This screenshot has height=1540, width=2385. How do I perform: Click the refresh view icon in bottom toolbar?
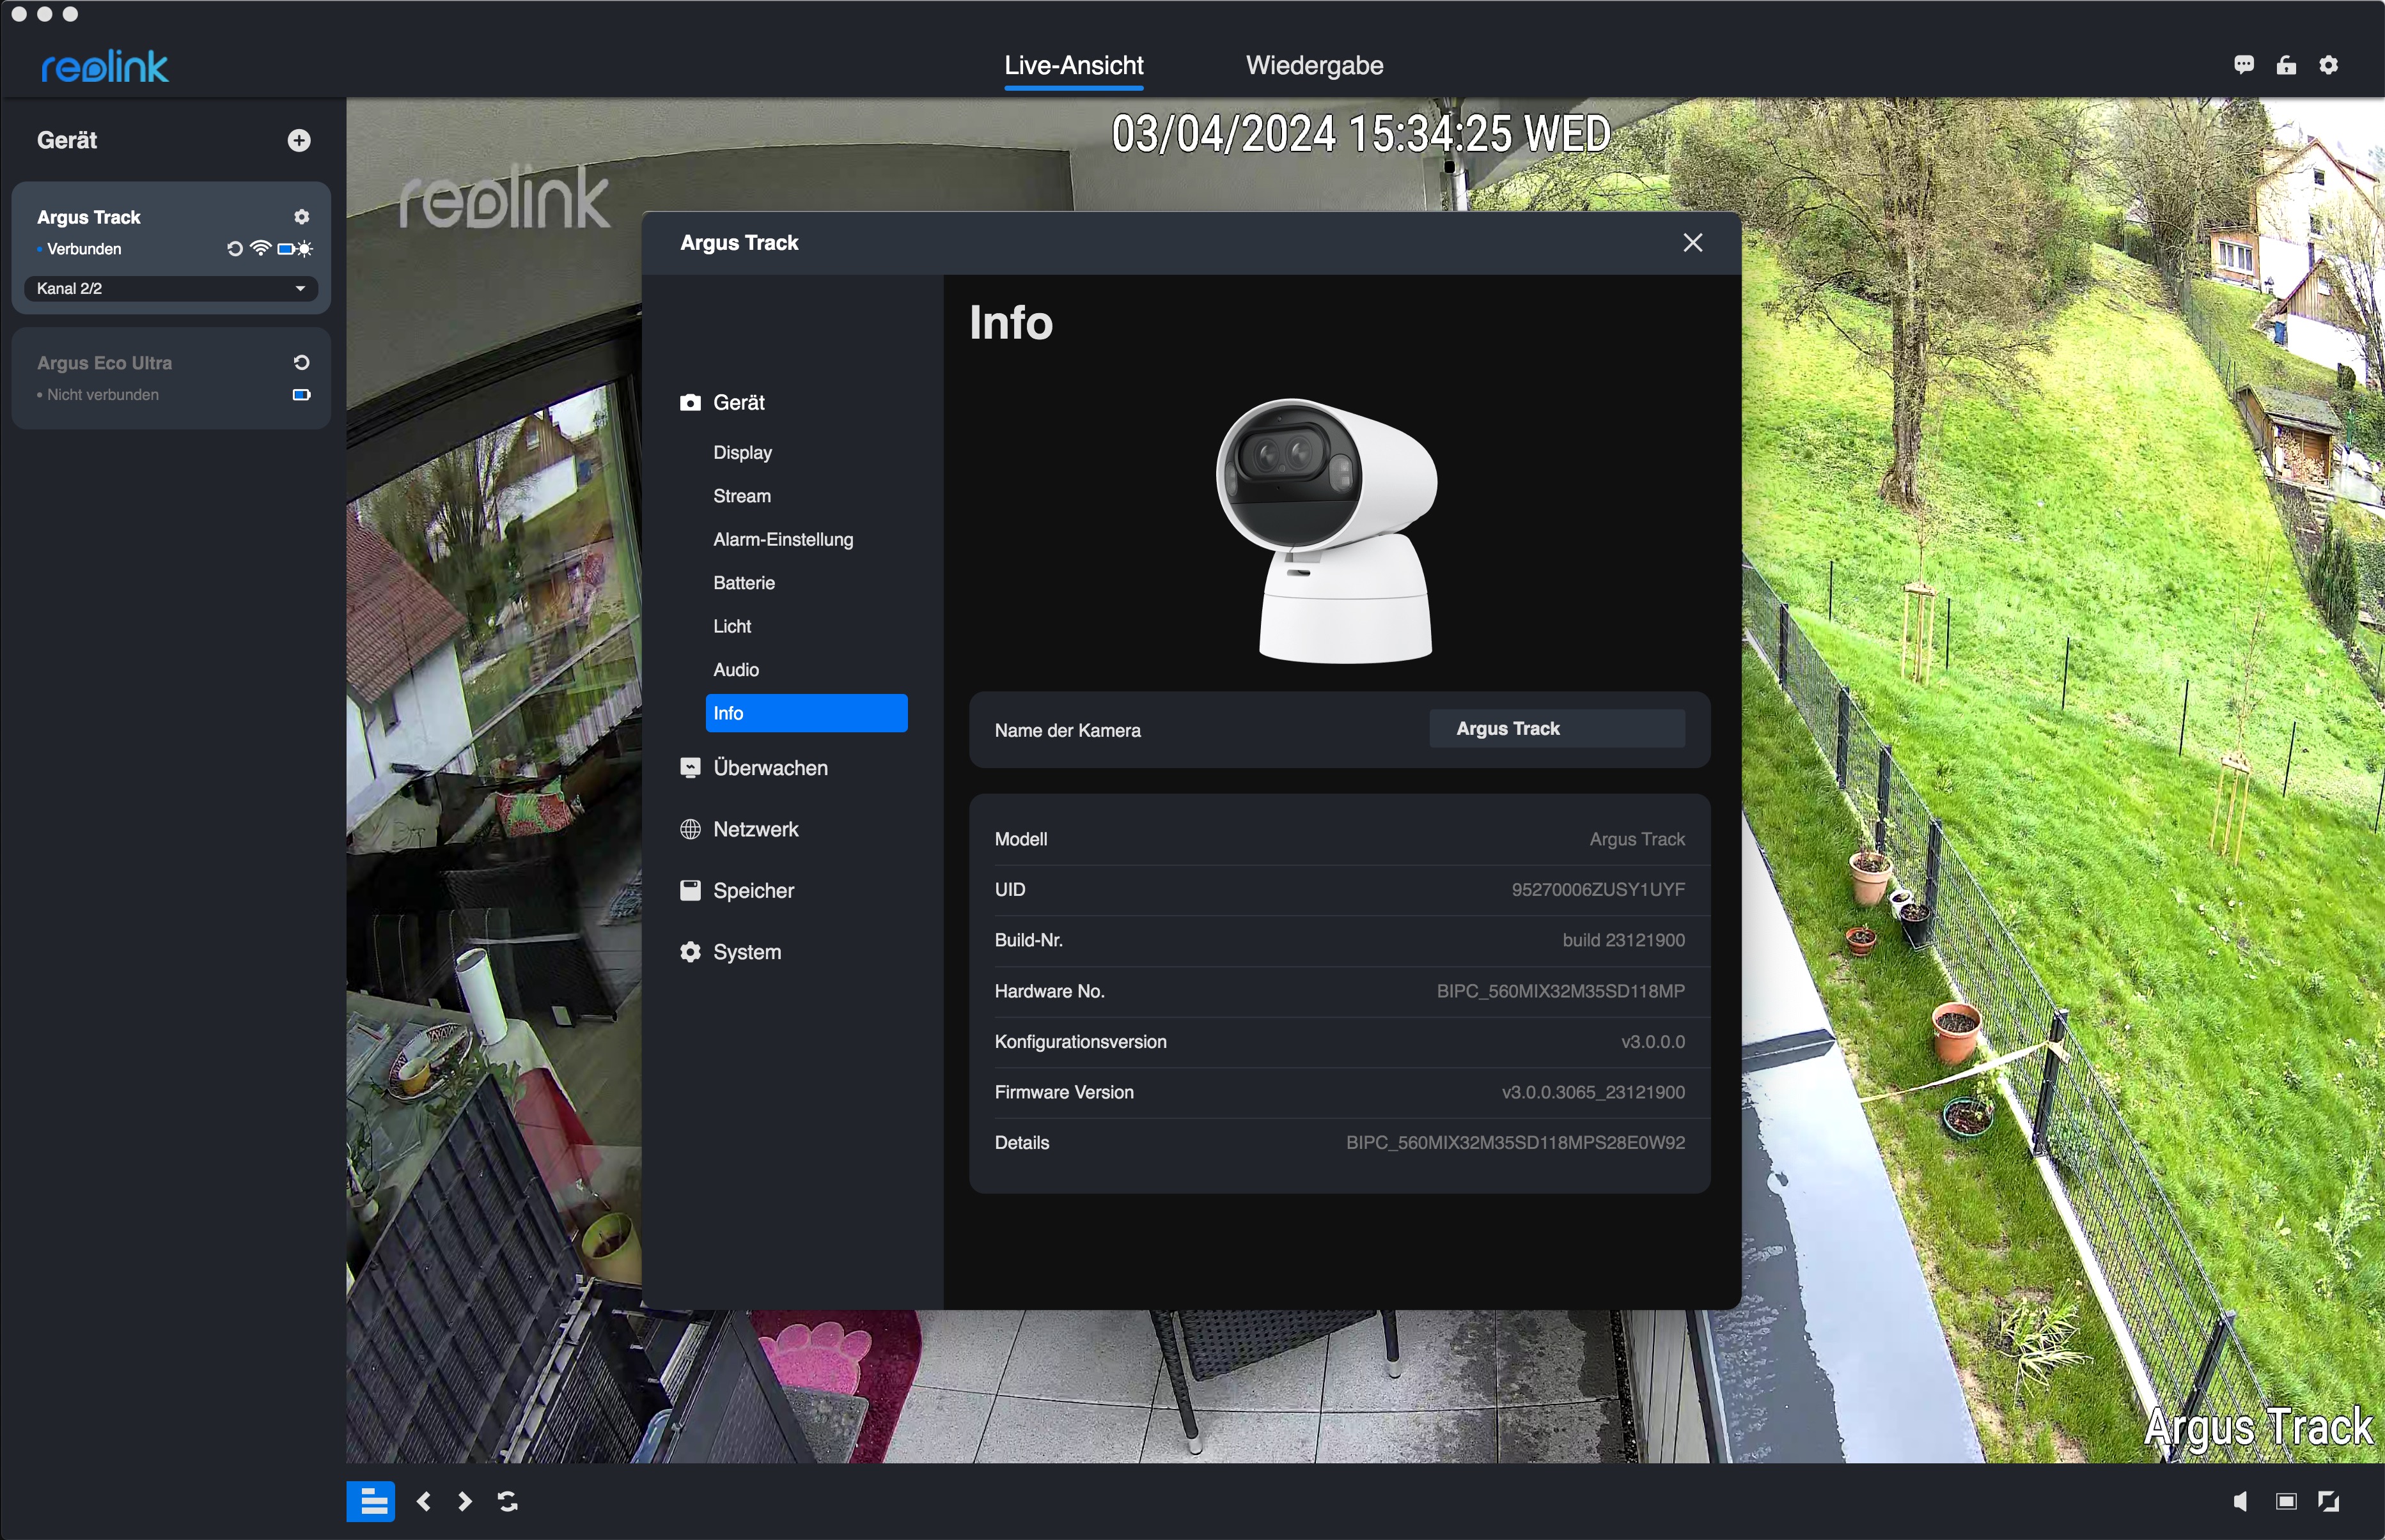(x=507, y=1501)
